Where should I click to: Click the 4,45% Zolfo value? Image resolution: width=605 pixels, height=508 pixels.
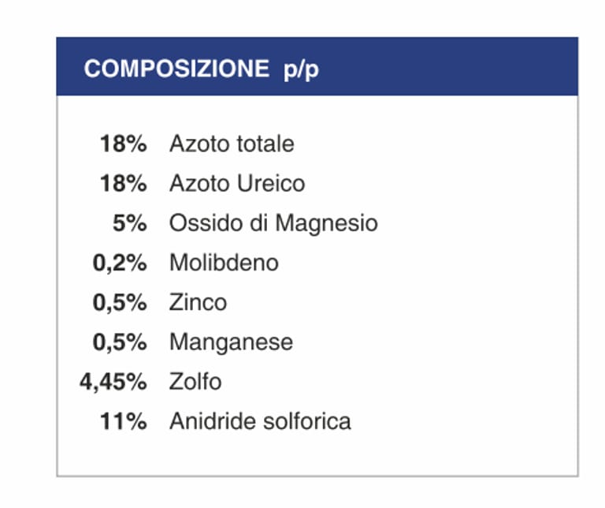click(x=113, y=382)
